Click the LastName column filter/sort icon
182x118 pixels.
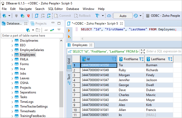tap(170, 59)
